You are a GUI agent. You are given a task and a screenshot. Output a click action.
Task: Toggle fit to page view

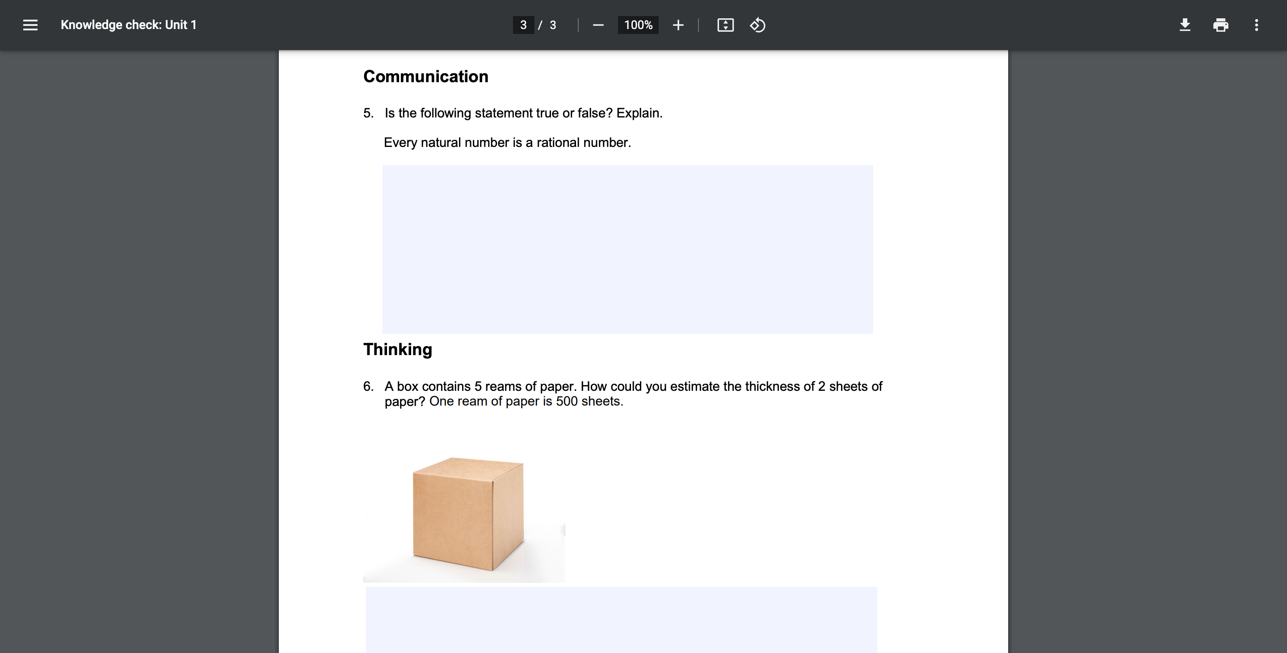725,25
